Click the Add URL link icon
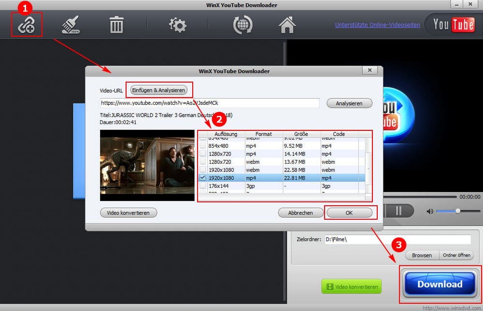 click(26, 25)
